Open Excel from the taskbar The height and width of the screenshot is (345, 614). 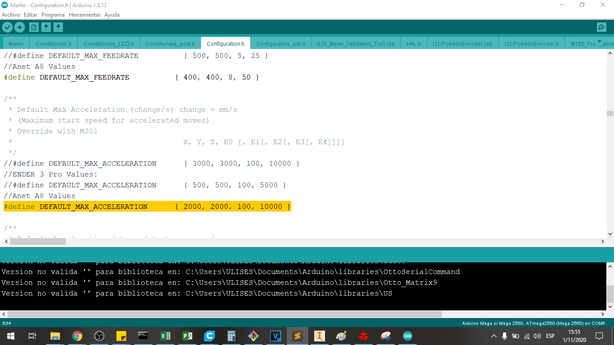pos(165,336)
